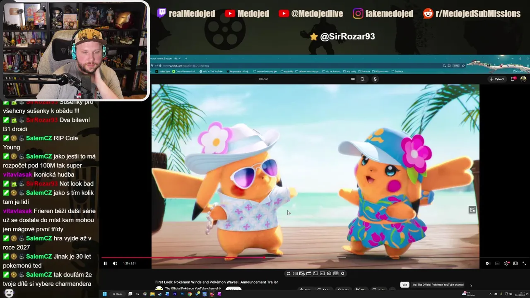The image size is (530, 298).
Task: Click the r/MedojedSubMissions Reddit label
Action: 472,13
